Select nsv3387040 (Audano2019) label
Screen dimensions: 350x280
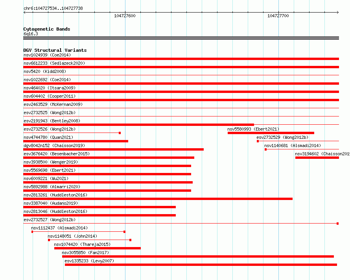51,203
